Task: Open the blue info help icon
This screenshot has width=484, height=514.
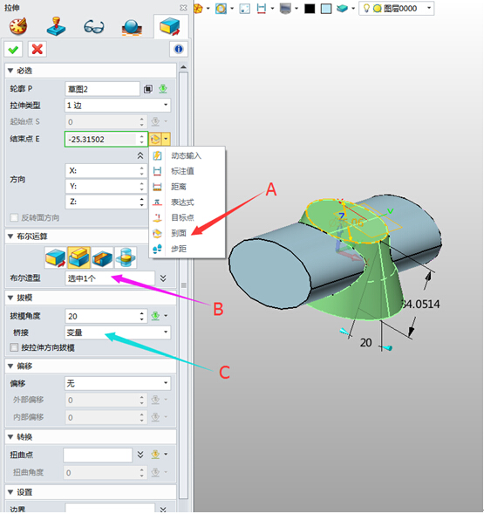Action: [179, 49]
